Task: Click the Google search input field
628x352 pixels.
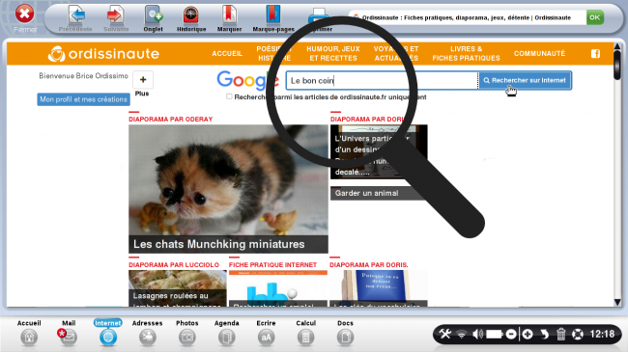Action: 382,80
